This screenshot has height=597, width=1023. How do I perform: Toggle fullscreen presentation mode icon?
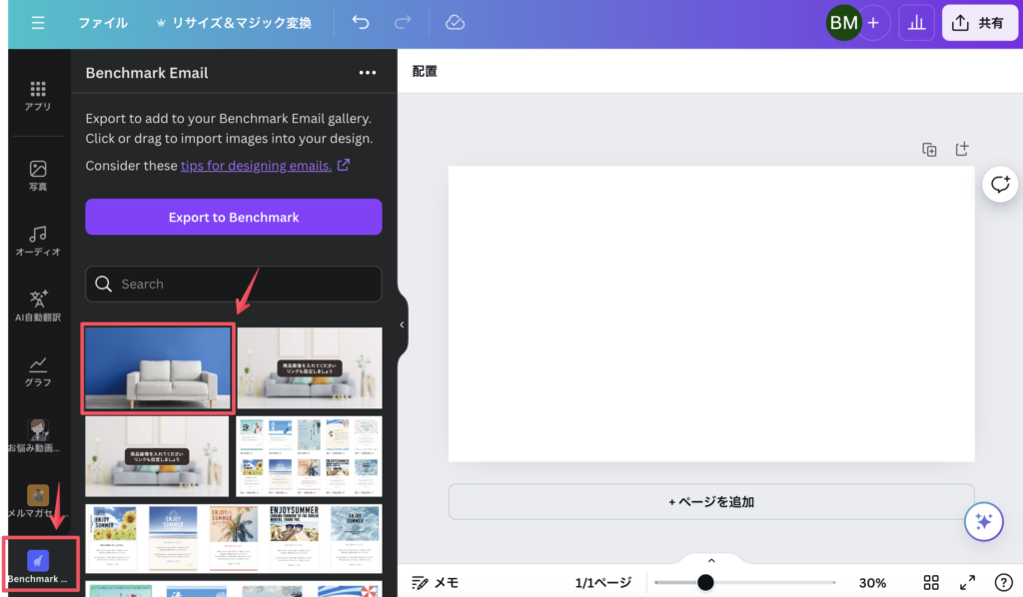point(967,582)
